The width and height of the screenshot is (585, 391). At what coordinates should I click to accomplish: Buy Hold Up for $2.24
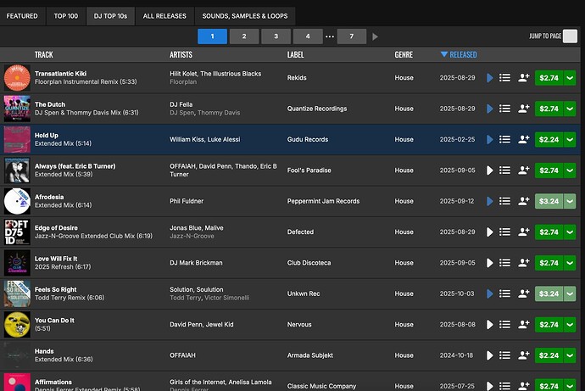tap(549, 140)
